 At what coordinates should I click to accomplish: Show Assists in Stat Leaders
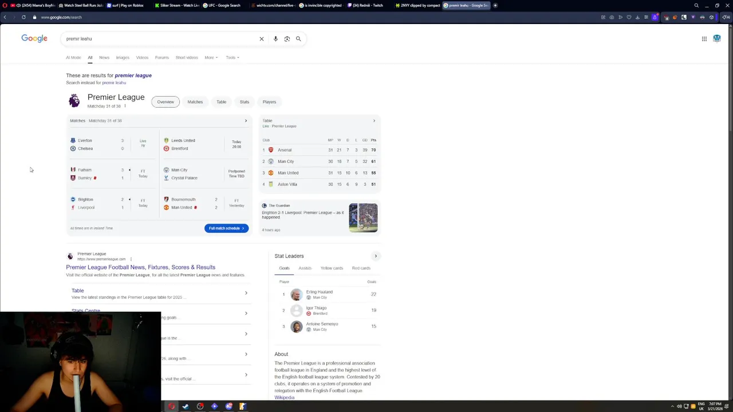[305, 268]
